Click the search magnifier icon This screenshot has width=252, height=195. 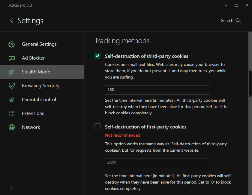(x=238, y=21)
